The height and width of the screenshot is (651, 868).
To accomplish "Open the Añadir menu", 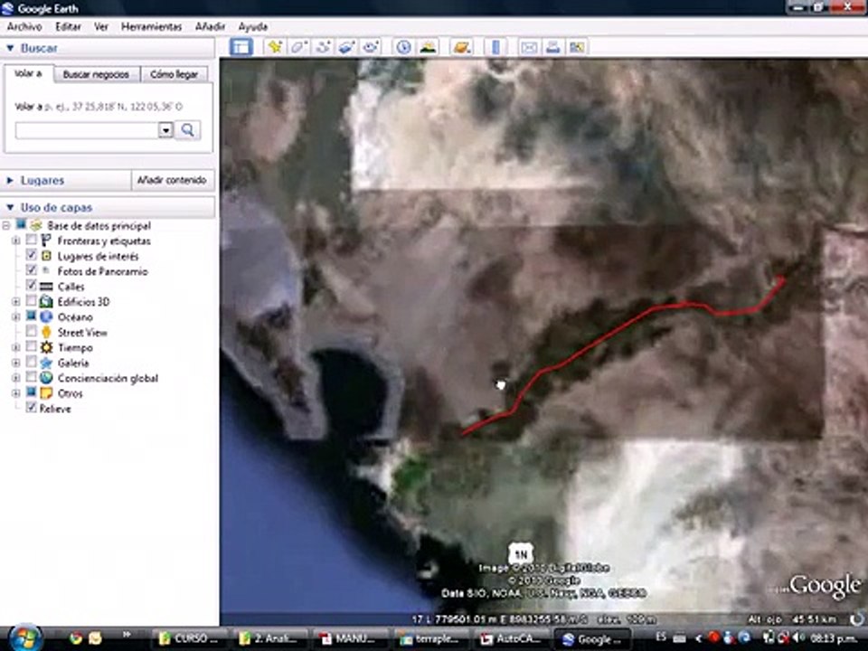I will point(211,26).
